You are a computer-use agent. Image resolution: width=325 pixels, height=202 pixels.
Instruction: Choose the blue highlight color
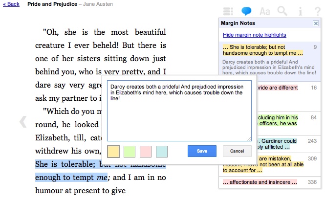(x=162, y=152)
